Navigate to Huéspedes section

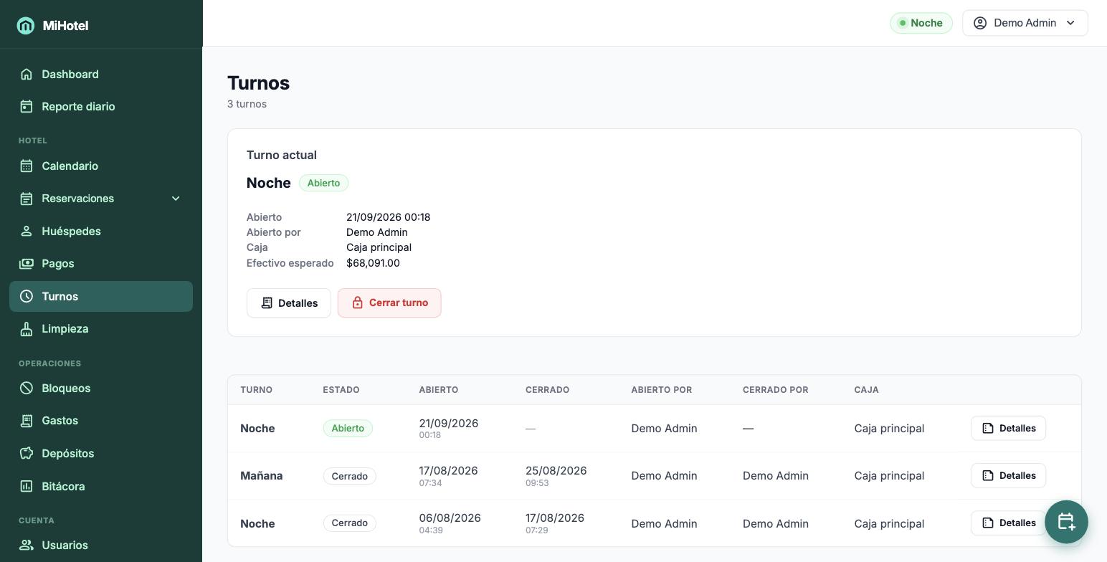(101, 232)
